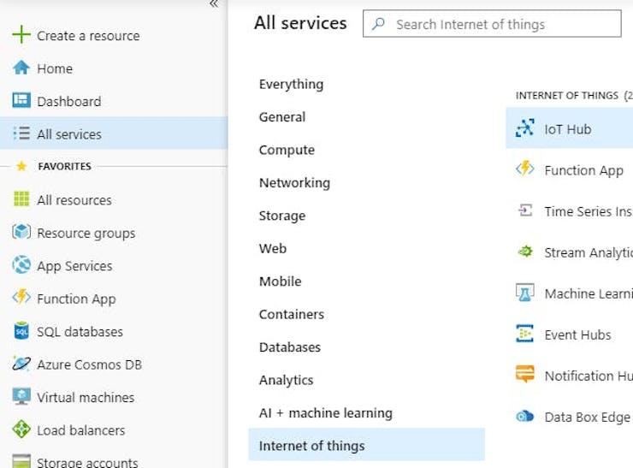The image size is (633, 468).
Task: Click the Stream Analytics gear icon
Action: tap(525, 252)
